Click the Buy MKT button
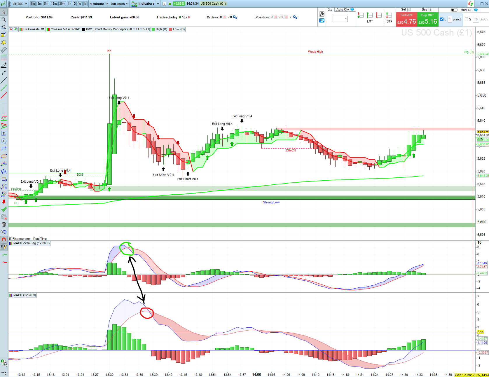The width and height of the screenshot is (489, 377). tap(428, 19)
